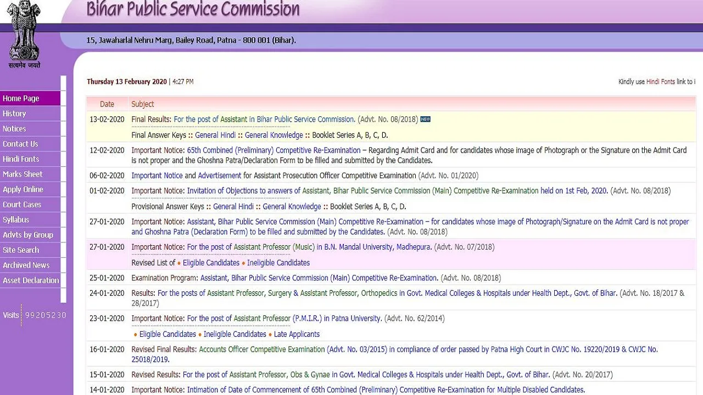Screen dimensions: 703x395
Task: Open Results for Assistant Professor Surgery & Orthopedics
Action: coord(387,293)
